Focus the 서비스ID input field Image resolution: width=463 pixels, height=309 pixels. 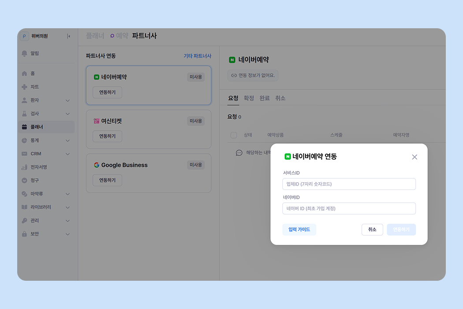pyautogui.click(x=349, y=184)
